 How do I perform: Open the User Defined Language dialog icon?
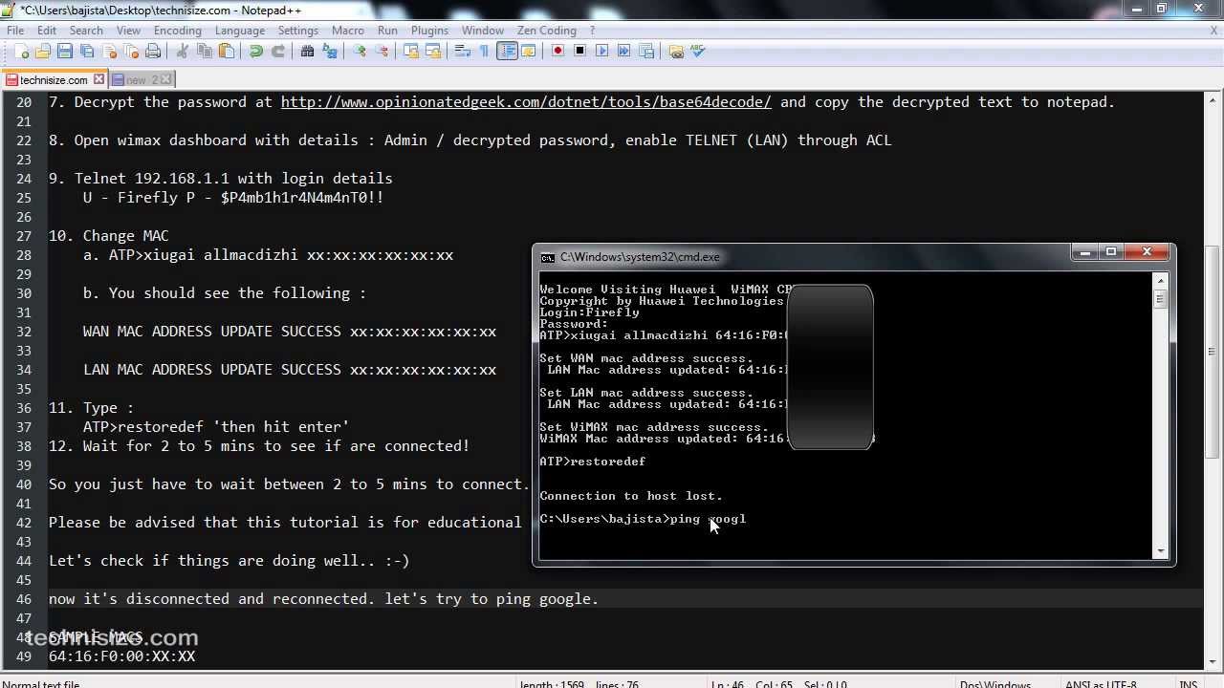pyautogui.click(x=529, y=51)
